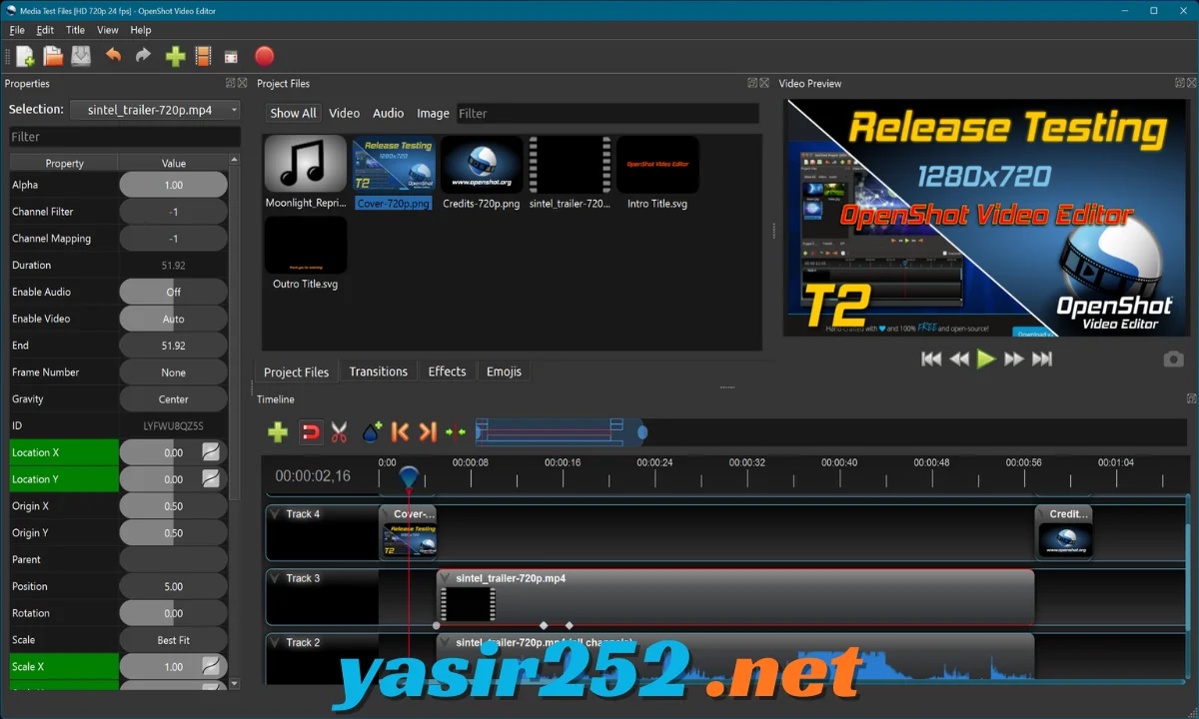Image resolution: width=1199 pixels, height=719 pixels.
Task: Switch to the Emojis tab
Action: pyautogui.click(x=504, y=371)
